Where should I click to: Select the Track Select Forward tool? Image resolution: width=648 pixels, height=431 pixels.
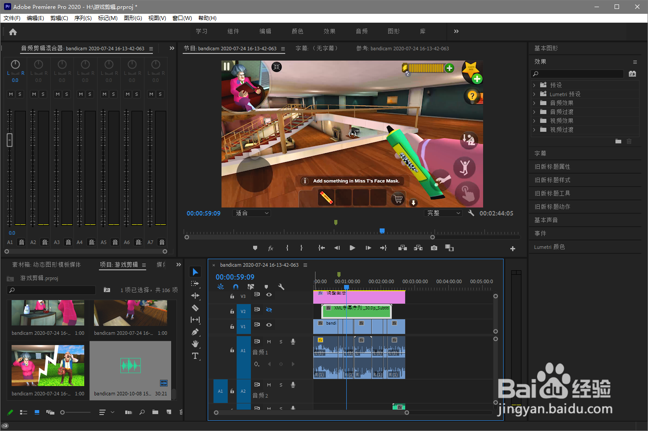tap(195, 284)
